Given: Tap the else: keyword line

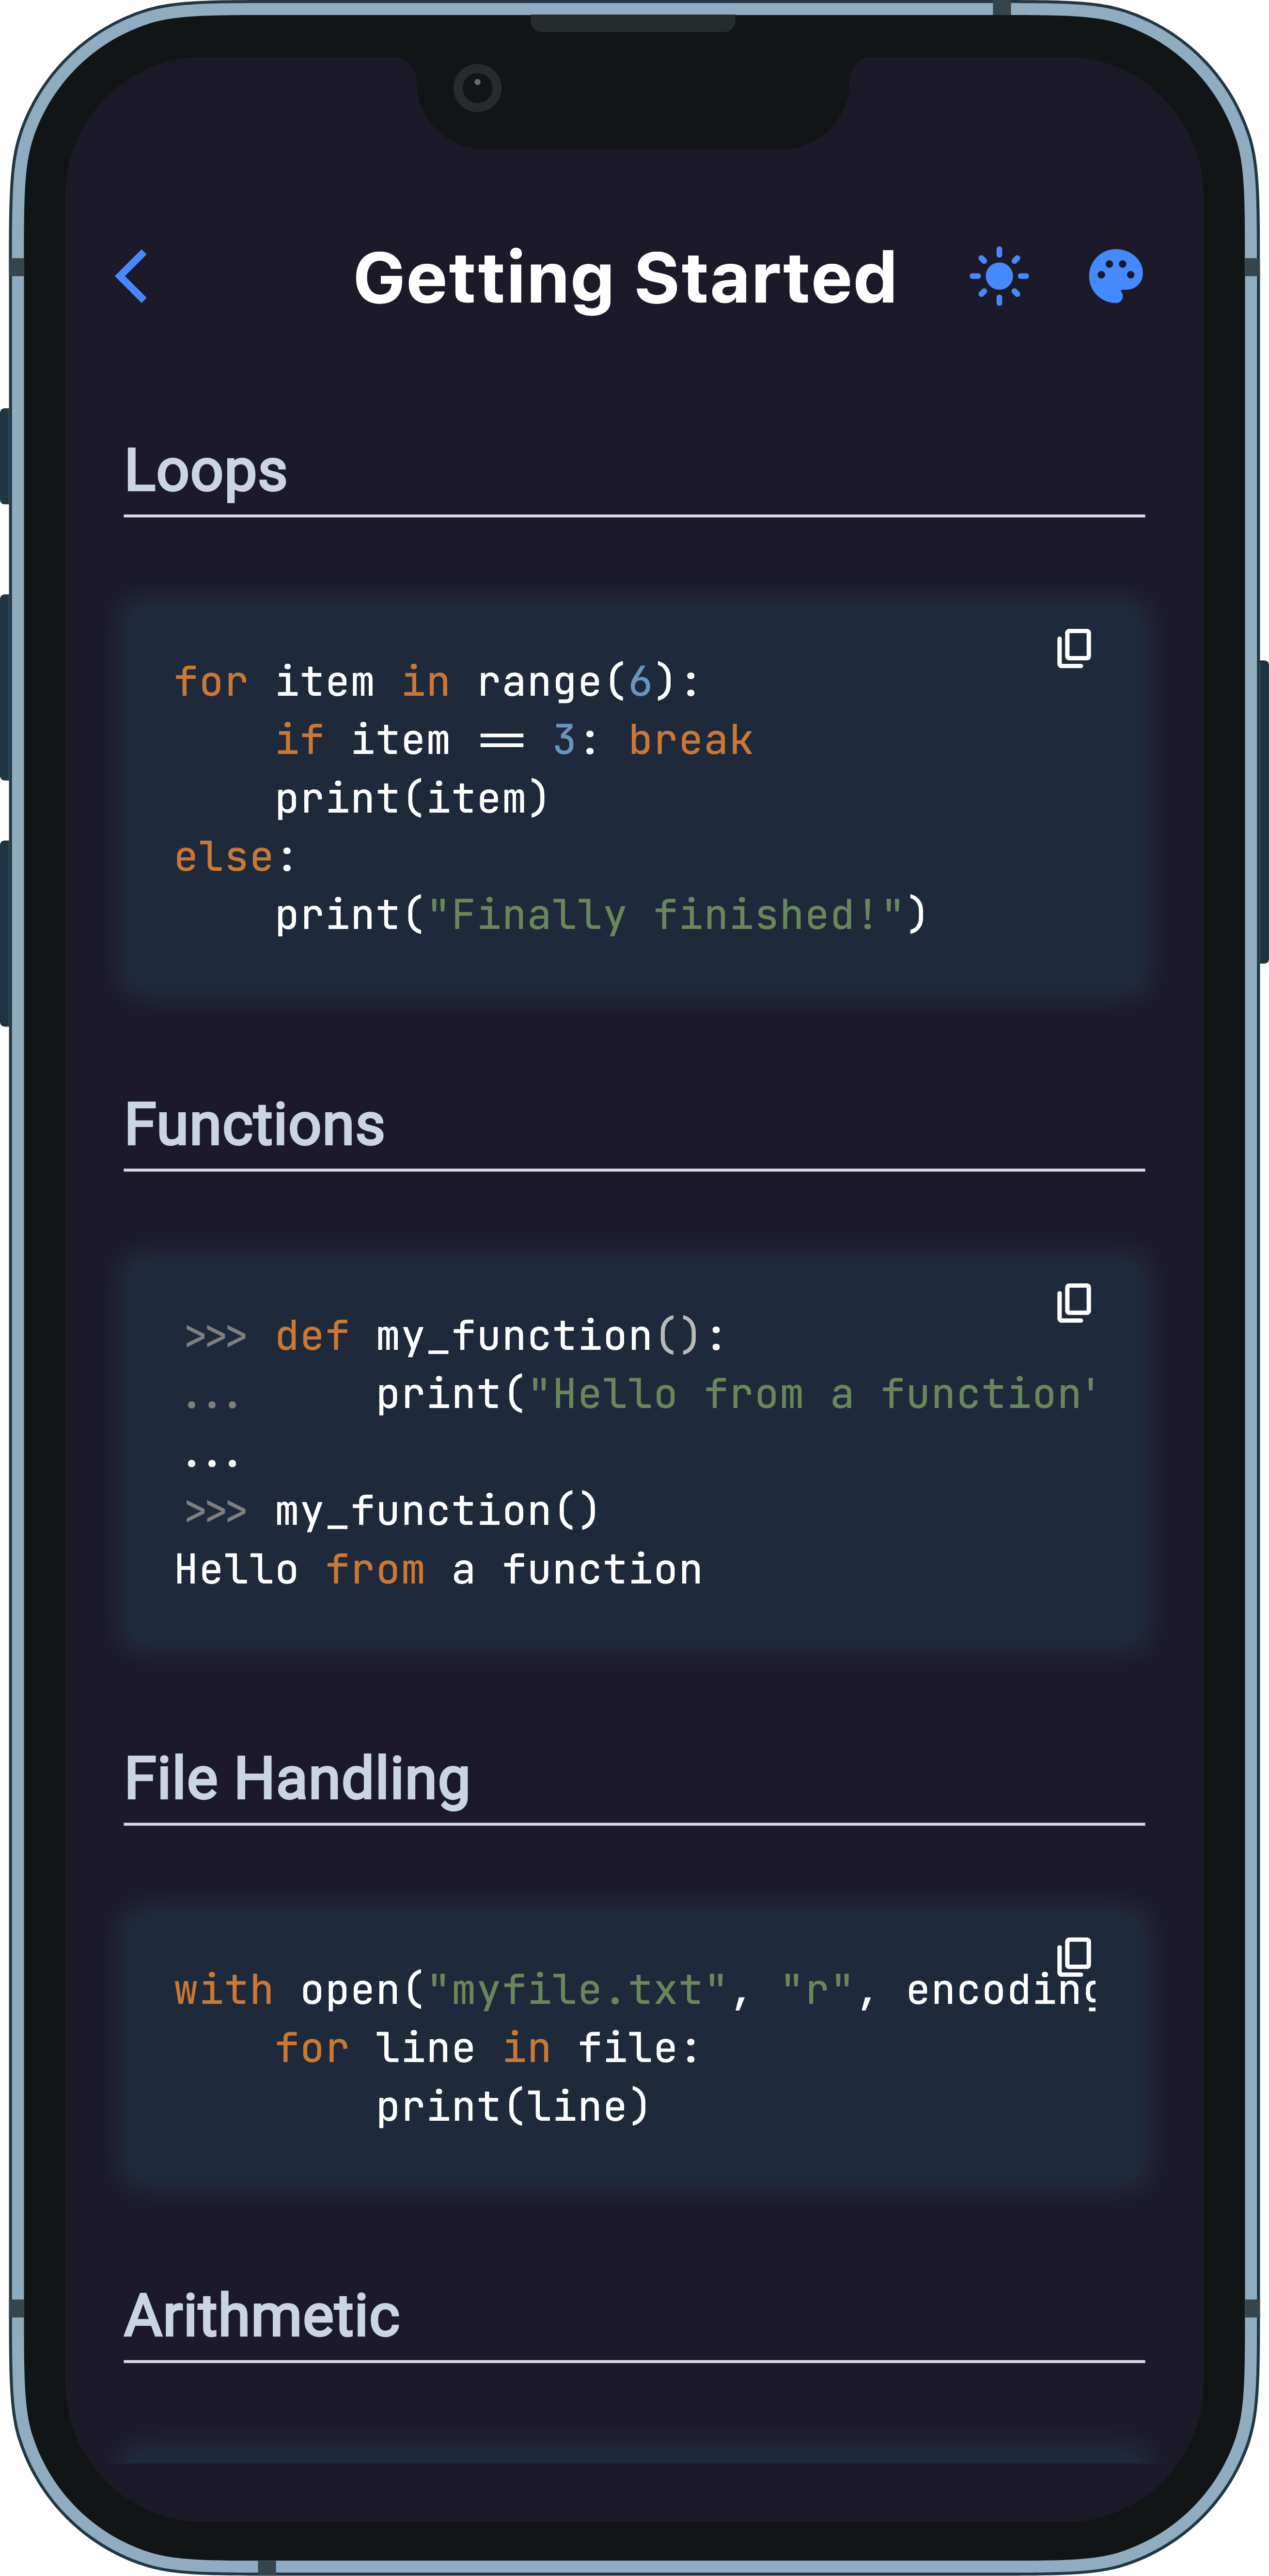Looking at the screenshot, I should (x=235, y=857).
